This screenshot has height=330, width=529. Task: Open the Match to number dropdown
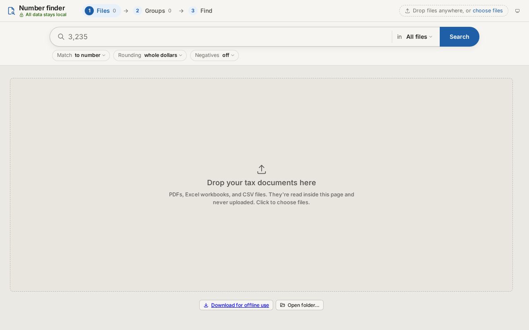pos(81,55)
